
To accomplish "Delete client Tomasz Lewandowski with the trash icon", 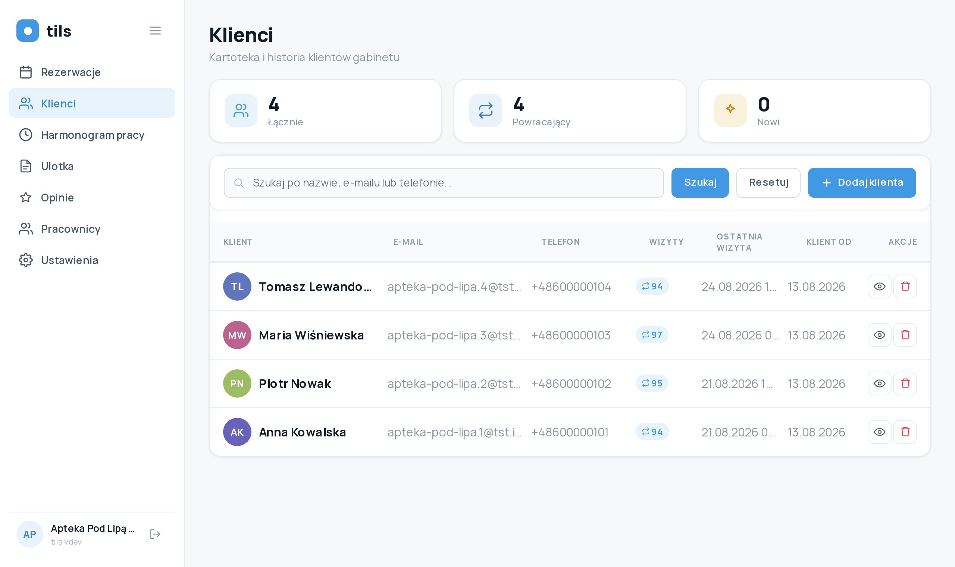I will [x=905, y=286].
